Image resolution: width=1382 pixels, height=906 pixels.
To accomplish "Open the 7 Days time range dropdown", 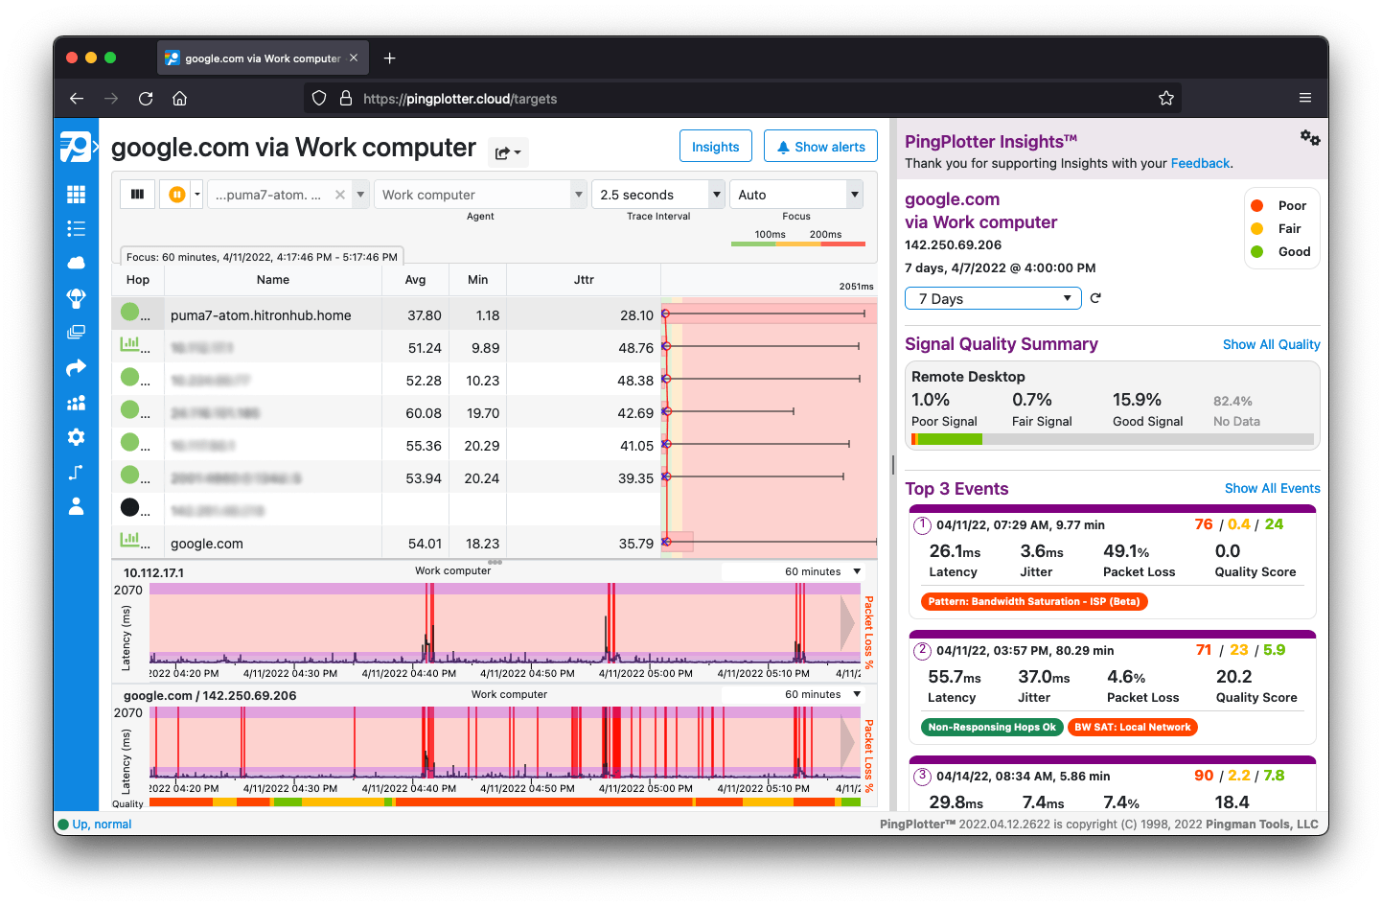I will click(x=993, y=298).
